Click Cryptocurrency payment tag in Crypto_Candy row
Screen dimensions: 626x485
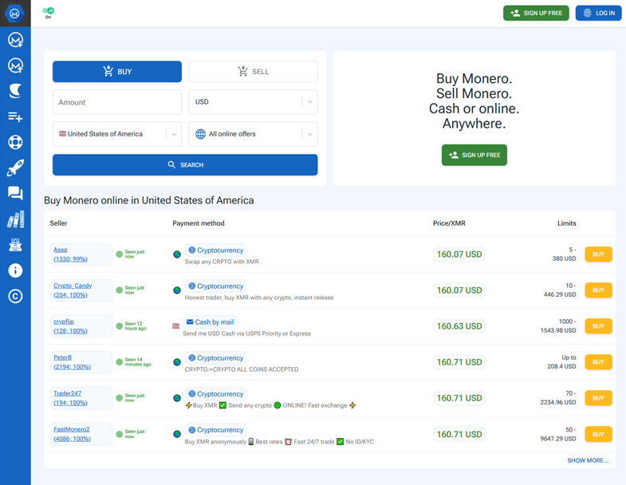215,286
